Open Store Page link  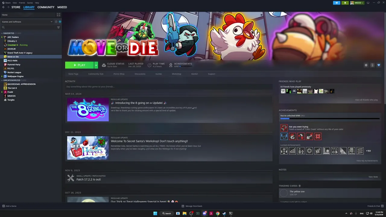(73, 74)
